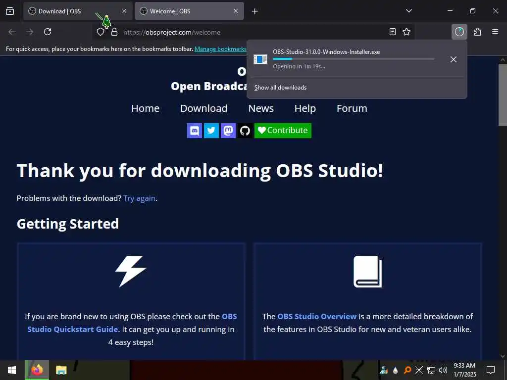Open the OBS Twitter icon

(211, 131)
